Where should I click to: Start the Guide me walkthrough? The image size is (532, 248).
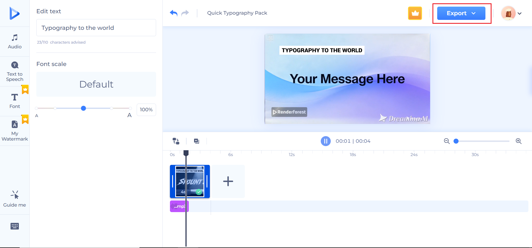pos(15,199)
